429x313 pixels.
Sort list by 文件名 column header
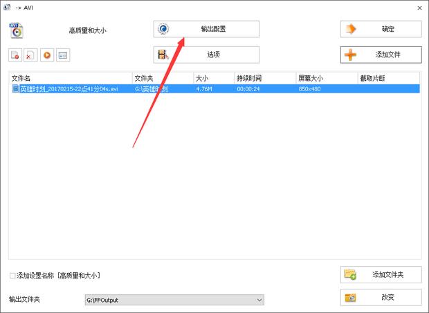pyautogui.click(x=69, y=79)
